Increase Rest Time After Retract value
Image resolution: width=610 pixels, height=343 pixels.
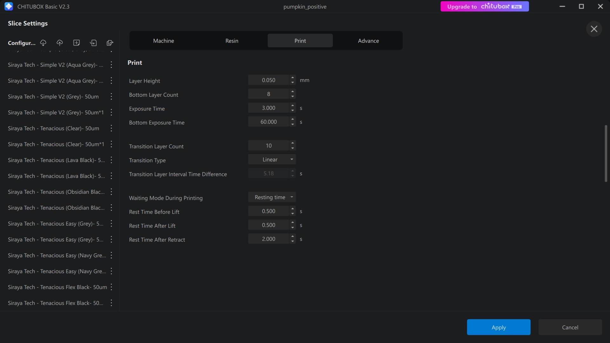293,236
